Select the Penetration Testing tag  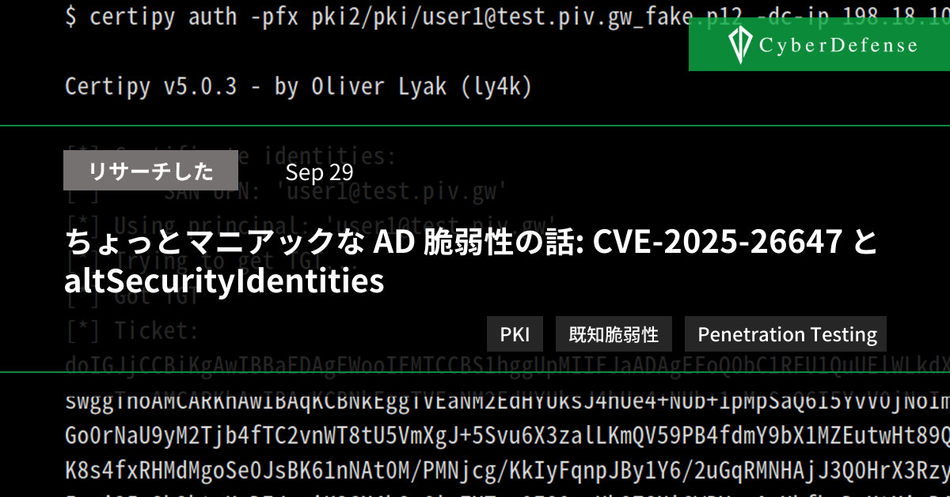pos(786,334)
